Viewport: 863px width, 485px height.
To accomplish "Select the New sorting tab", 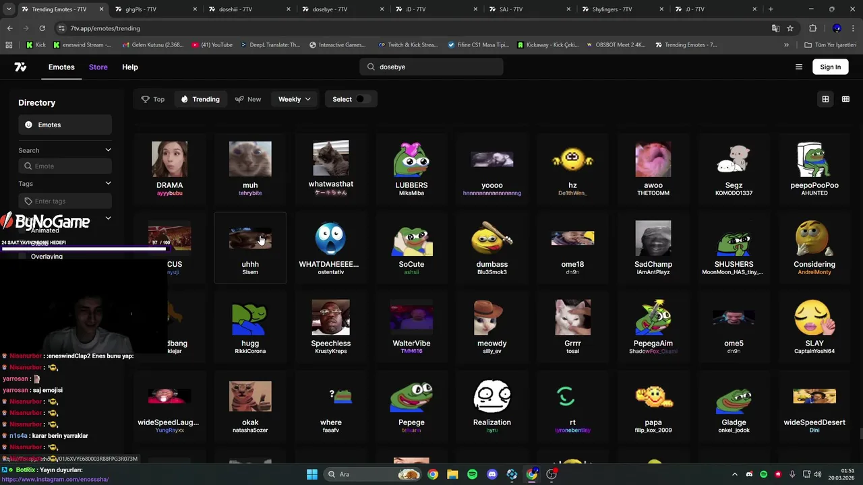I will [x=248, y=99].
